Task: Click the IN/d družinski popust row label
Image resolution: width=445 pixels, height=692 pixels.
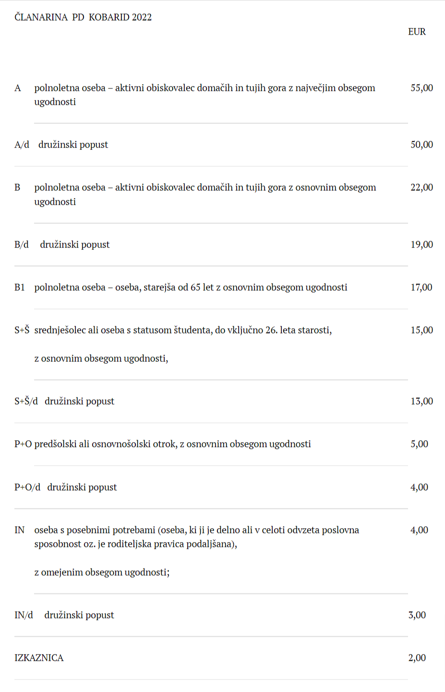Action: pyautogui.click(x=65, y=615)
